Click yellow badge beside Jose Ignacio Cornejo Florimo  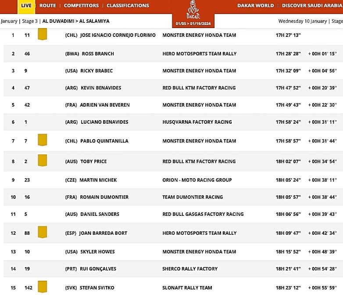[x=42, y=34]
